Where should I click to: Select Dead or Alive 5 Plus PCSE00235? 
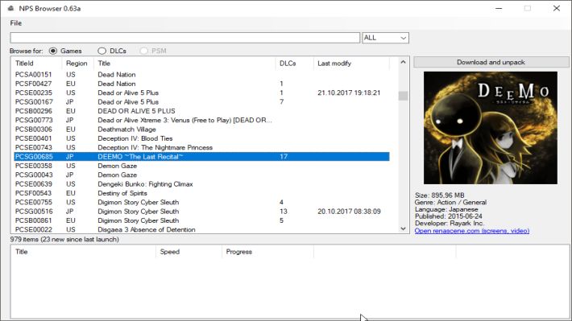(x=201, y=93)
